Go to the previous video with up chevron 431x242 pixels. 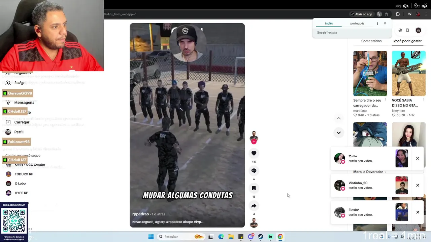point(339,118)
